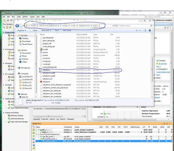Open Organize dropdown in Explorer toolbar
Screen dimensions: 174x151
(x=22, y=30)
